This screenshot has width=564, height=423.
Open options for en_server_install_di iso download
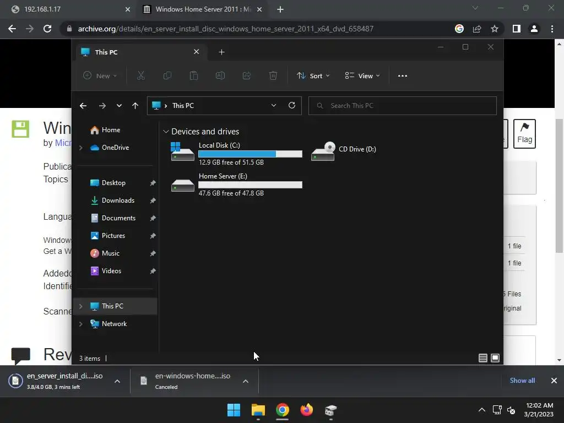pyautogui.click(x=117, y=381)
